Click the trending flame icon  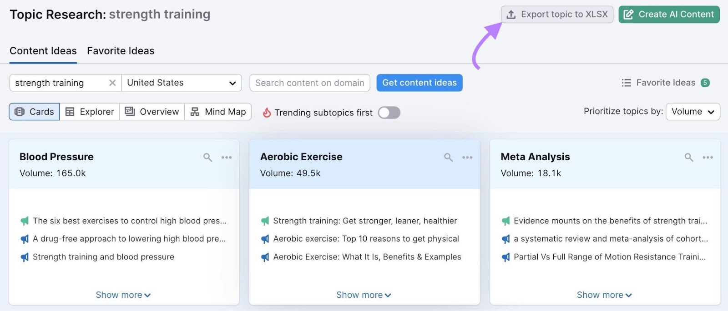pyautogui.click(x=267, y=112)
